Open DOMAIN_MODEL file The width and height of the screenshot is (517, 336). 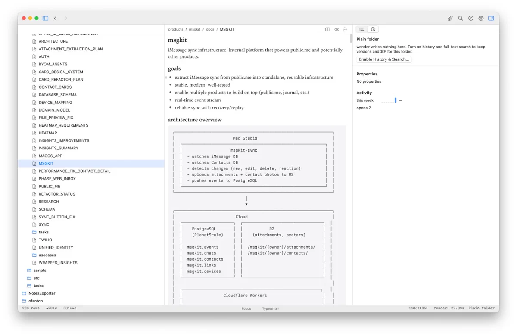[x=54, y=110]
